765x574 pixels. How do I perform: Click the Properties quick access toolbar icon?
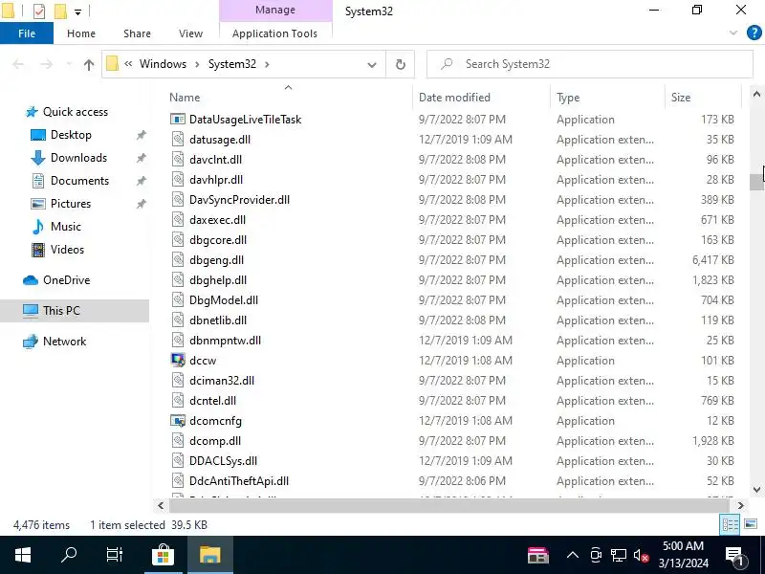click(x=39, y=11)
